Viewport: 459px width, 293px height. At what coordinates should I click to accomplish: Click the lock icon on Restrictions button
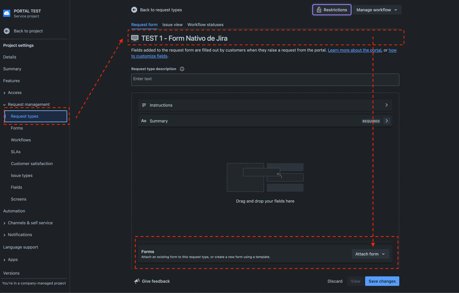pos(319,10)
